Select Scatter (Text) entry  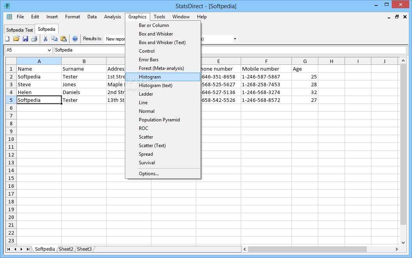coord(163,146)
